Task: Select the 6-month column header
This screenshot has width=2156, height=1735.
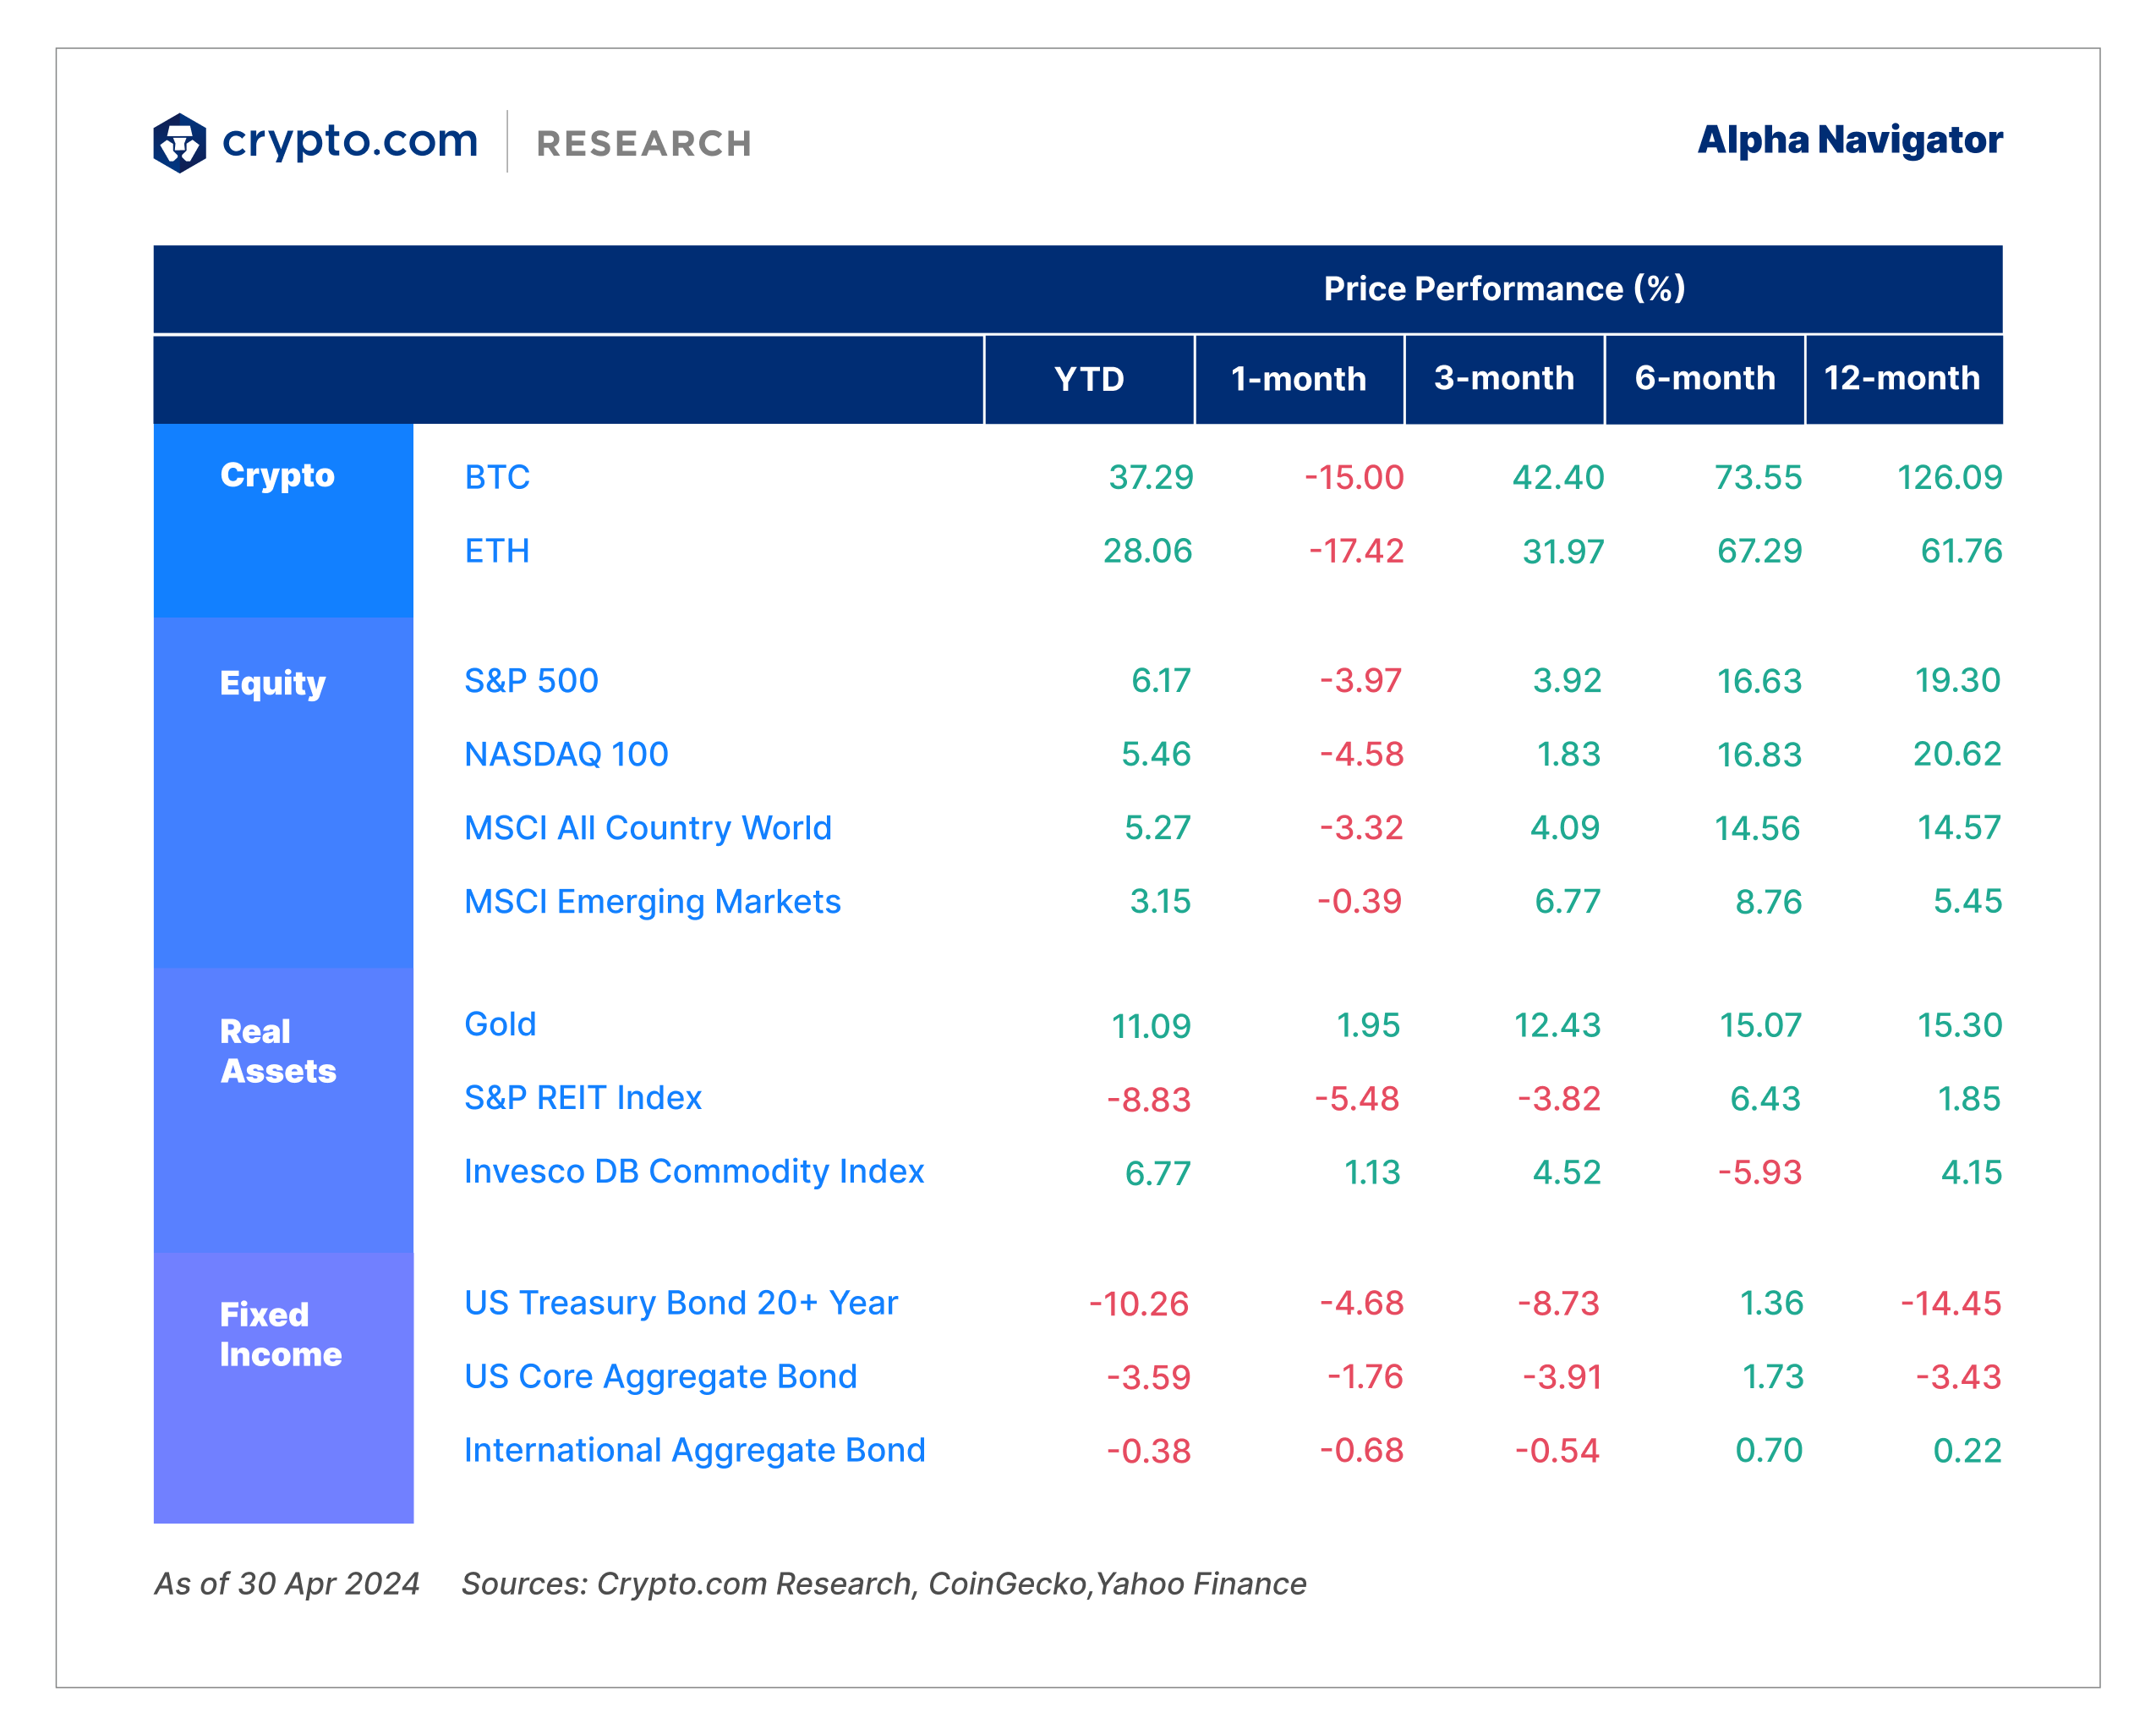Action: tap(1705, 379)
